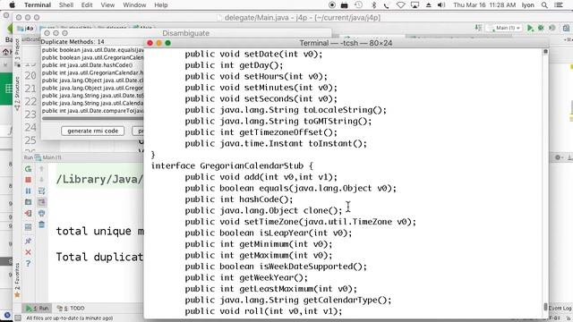Screen dimensions: 573x322
Task: Rerun Main in the Run panel
Action: [28, 169]
